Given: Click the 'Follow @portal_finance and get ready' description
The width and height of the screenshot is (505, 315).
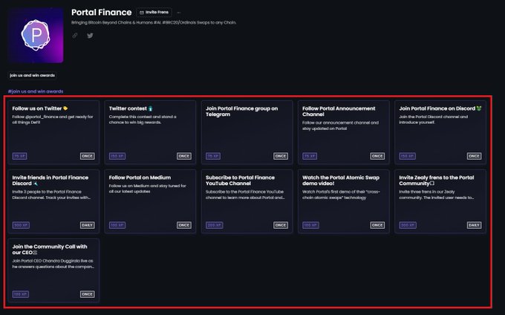Looking at the screenshot, I should [53, 120].
